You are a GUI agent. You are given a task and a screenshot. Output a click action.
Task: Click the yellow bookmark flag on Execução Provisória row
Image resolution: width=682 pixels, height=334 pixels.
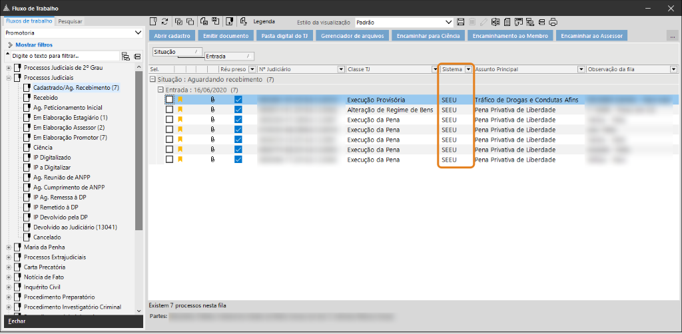pyautogui.click(x=180, y=99)
